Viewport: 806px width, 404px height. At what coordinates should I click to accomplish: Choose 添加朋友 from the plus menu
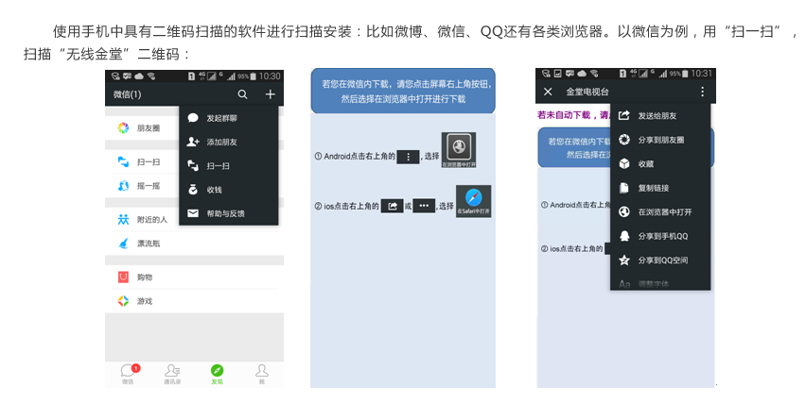click(221, 142)
